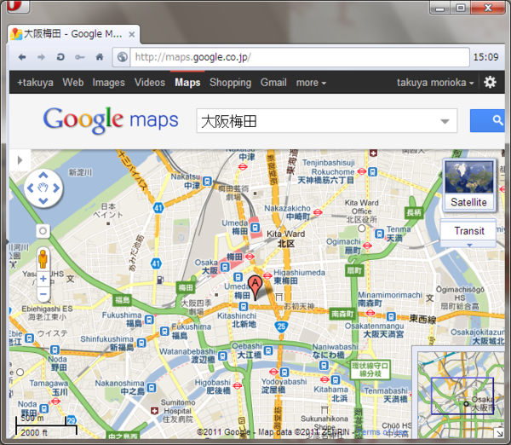The height and width of the screenshot is (445, 511).
Task: Open the +takuya profile link
Action: click(35, 83)
